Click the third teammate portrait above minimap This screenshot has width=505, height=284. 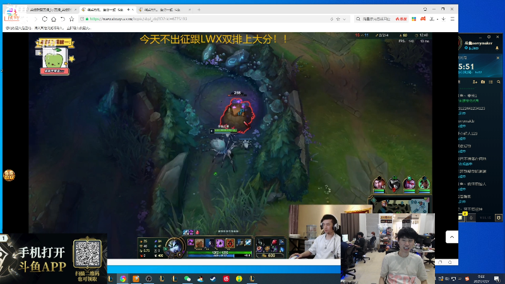tap(409, 184)
